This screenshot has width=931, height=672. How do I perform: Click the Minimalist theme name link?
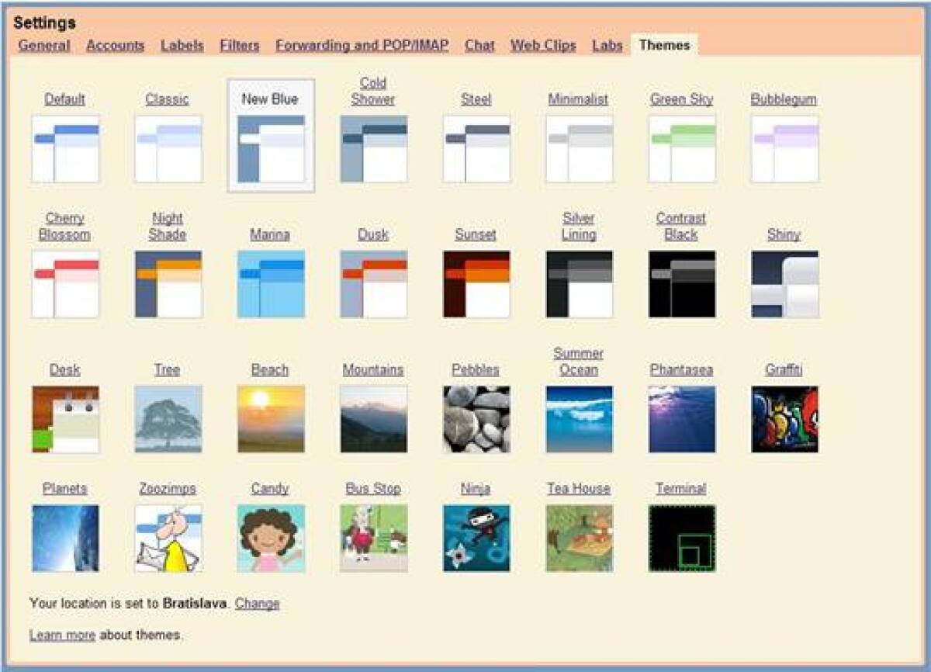click(578, 99)
